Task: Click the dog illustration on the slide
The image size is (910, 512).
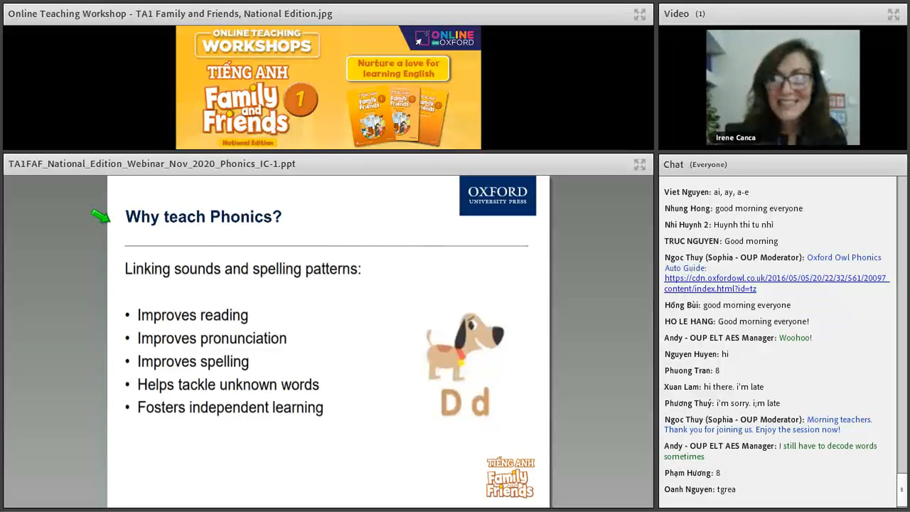Action: tap(465, 347)
